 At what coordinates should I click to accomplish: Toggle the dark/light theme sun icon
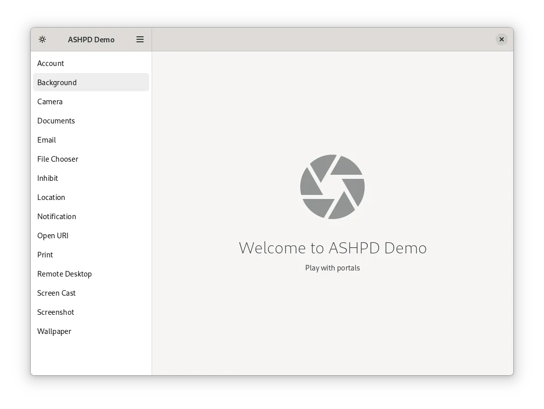click(42, 39)
